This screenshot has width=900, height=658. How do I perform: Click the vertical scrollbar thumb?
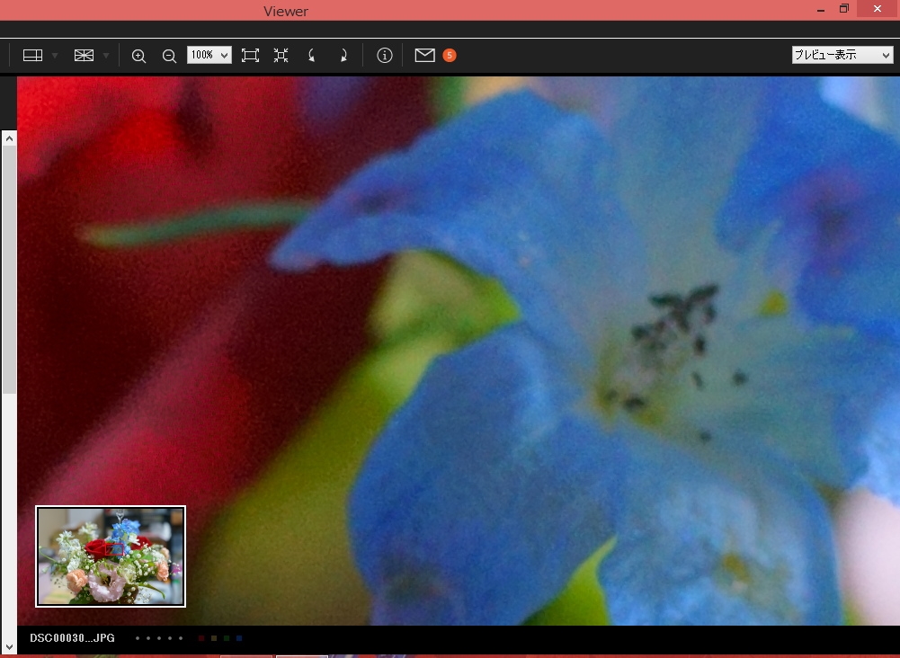pos(9,270)
